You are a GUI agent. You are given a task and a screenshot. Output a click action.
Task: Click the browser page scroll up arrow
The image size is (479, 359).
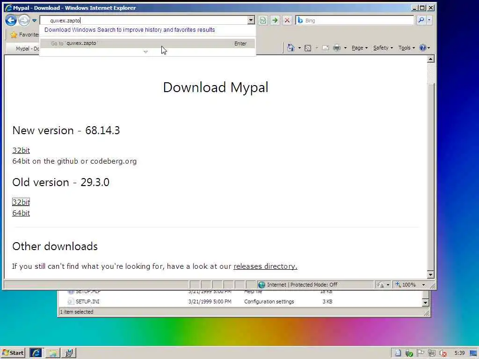pos(430,59)
